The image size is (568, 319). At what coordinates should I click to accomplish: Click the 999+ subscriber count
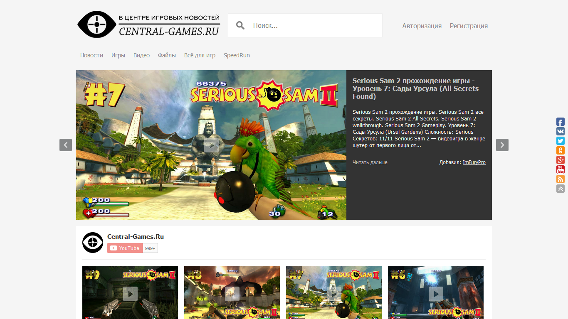(x=150, y=248)
